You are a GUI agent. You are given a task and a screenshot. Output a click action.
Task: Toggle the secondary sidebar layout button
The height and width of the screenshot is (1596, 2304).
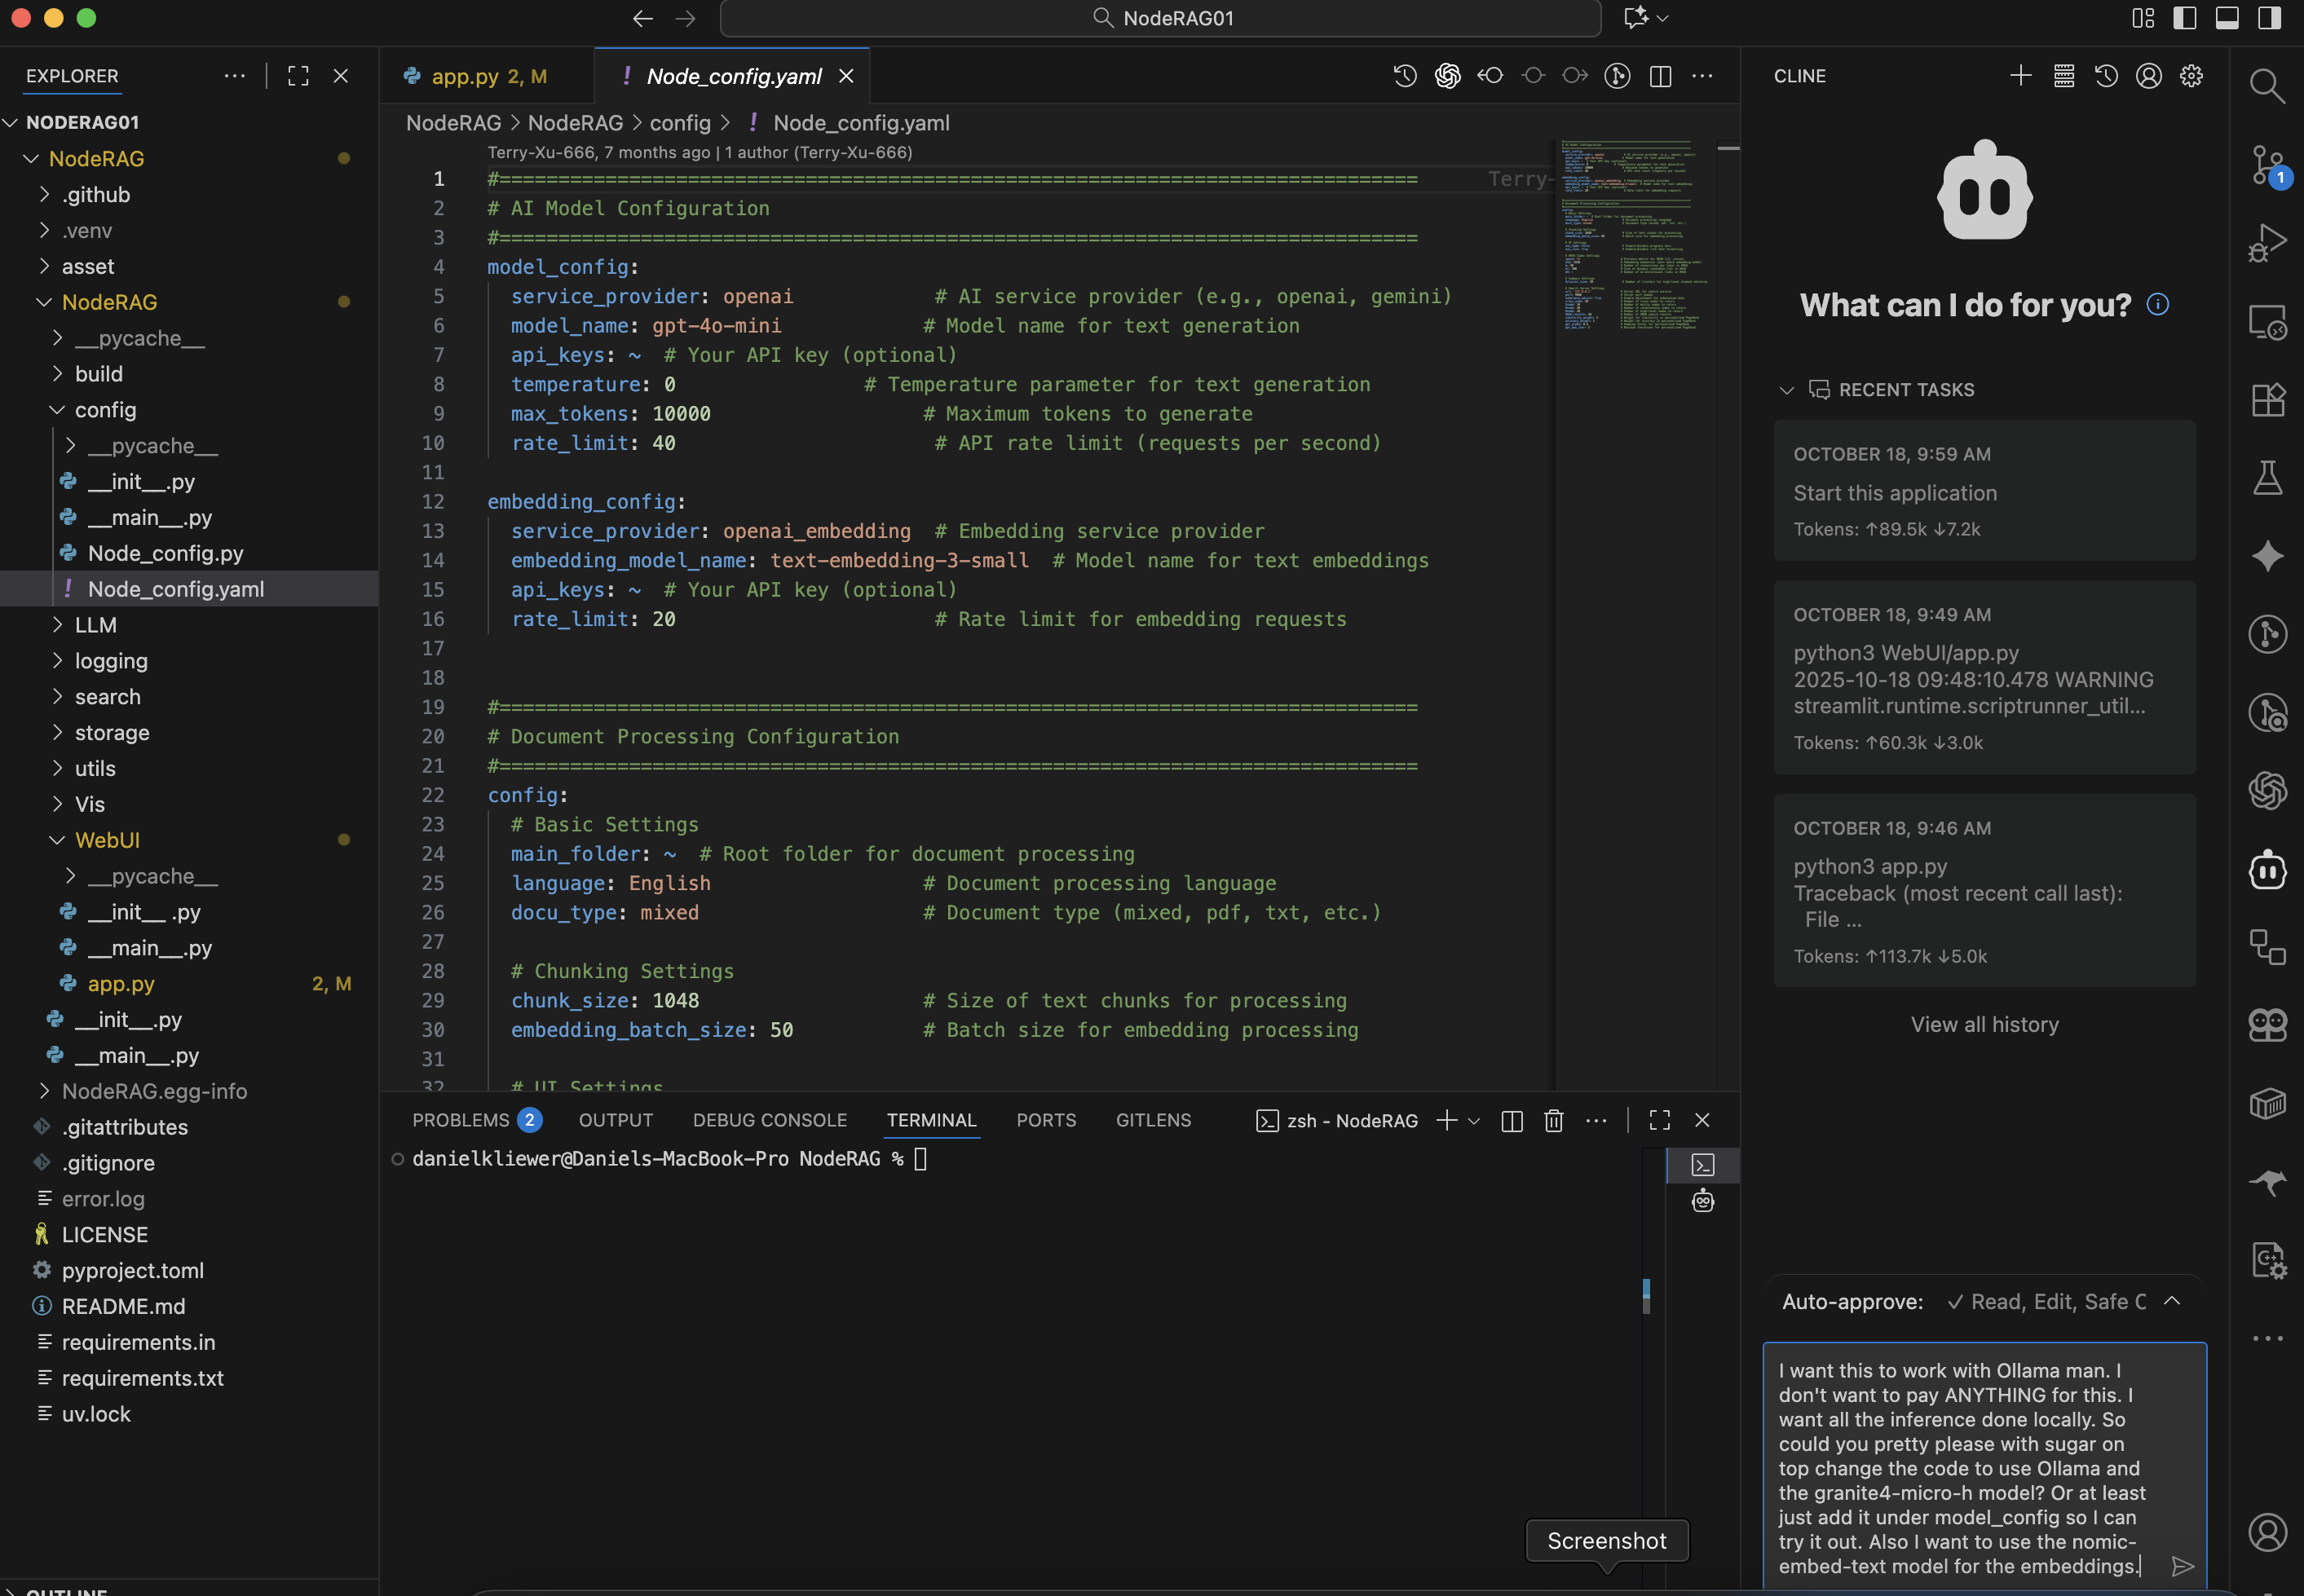pyautogui.click(x=2269, y=18)
